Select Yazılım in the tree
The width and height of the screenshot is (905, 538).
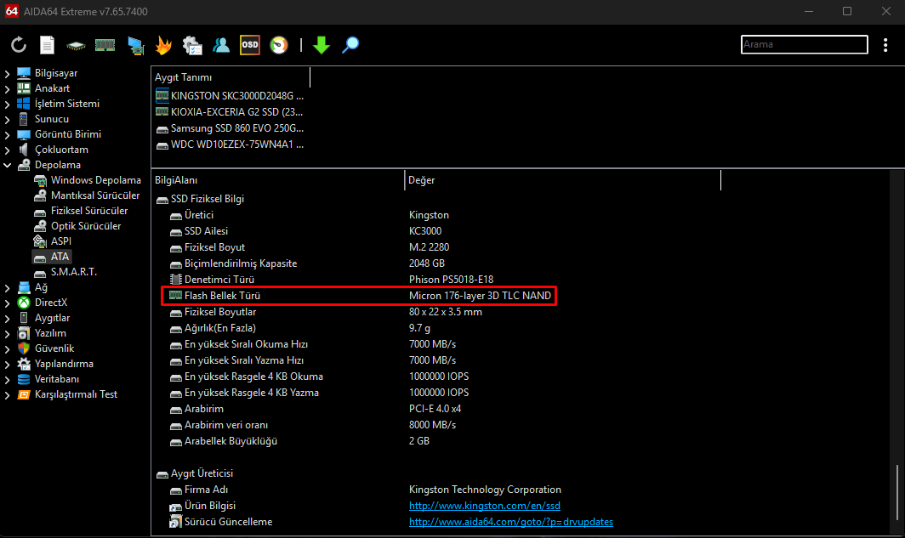(50, 333)
